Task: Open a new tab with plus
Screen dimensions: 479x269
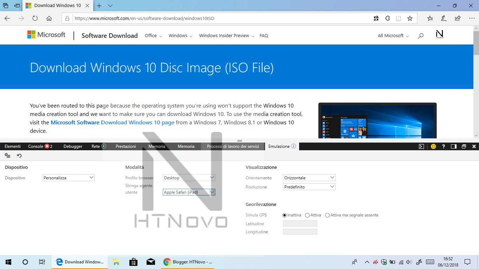Action: point(99,6)
